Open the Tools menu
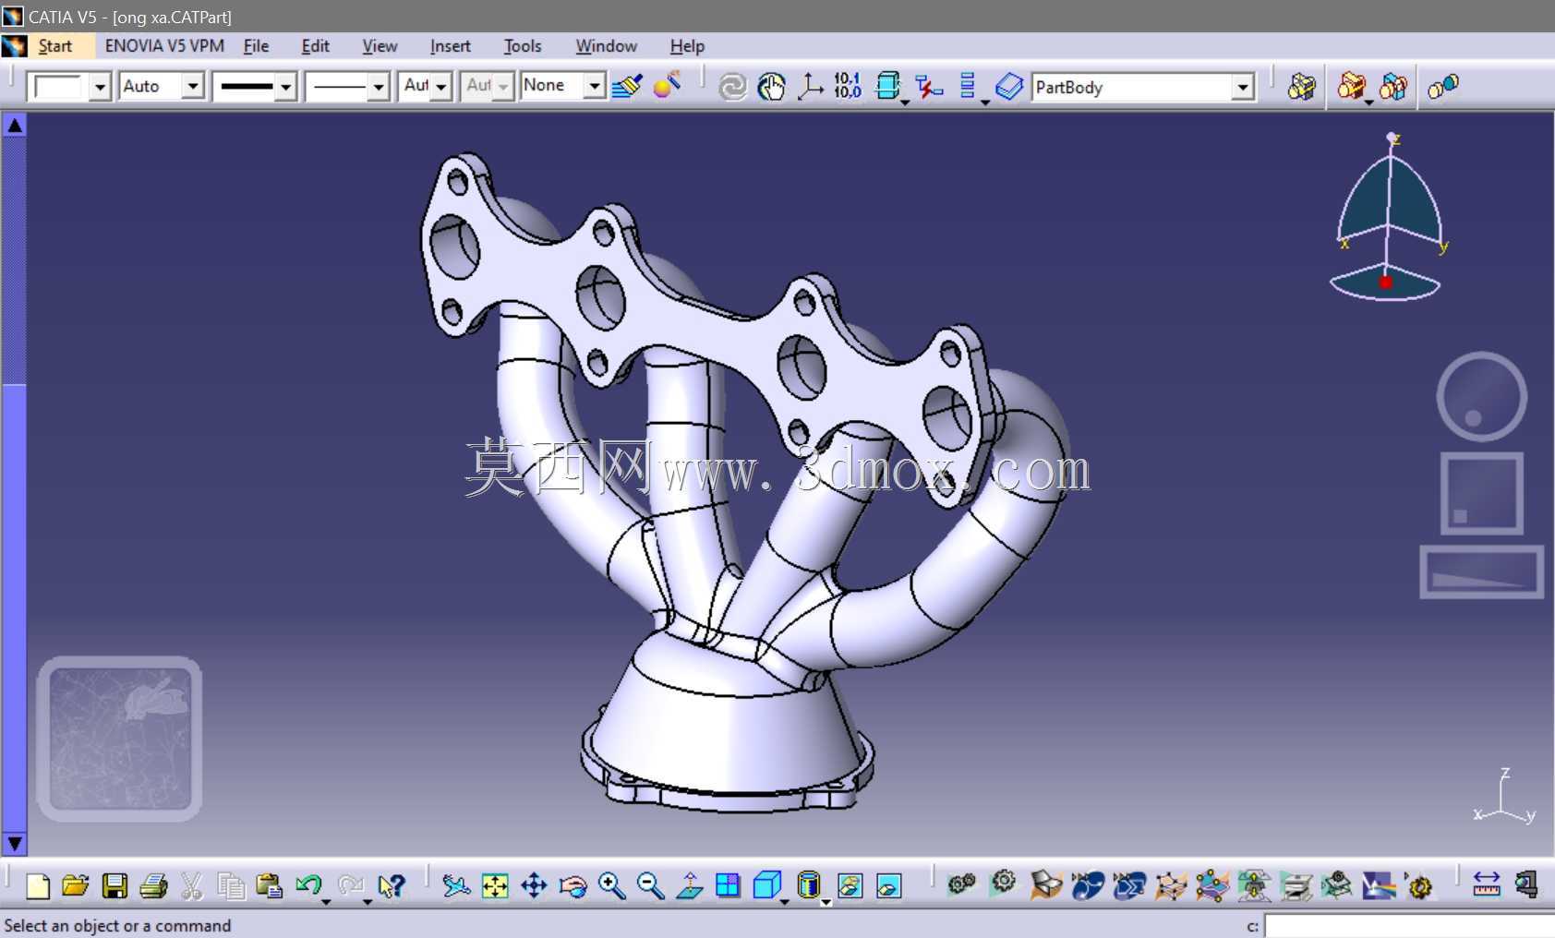The height and width of the screenshot is (938, 1555). coord(523,46)
